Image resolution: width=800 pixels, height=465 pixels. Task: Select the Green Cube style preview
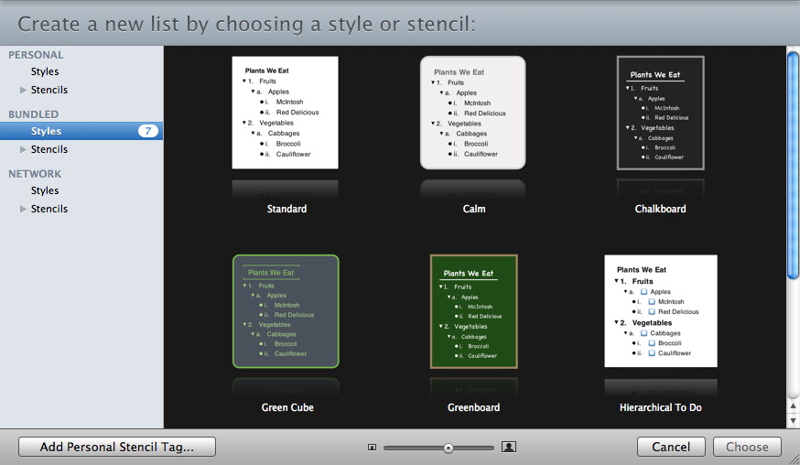pyautogui.click(x=285, y=311)
